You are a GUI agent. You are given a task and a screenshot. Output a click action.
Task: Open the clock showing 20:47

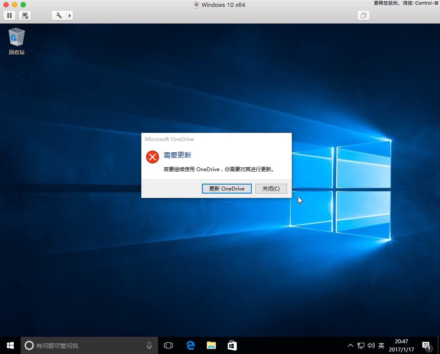(x=401, y=345)
